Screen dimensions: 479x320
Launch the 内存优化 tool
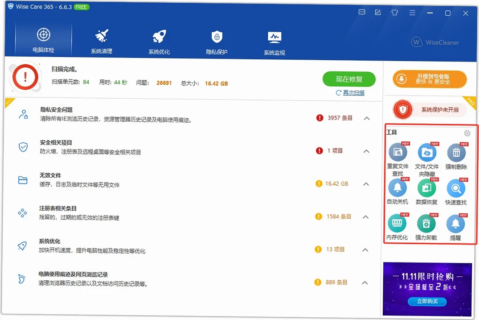[x=397, y=227]
